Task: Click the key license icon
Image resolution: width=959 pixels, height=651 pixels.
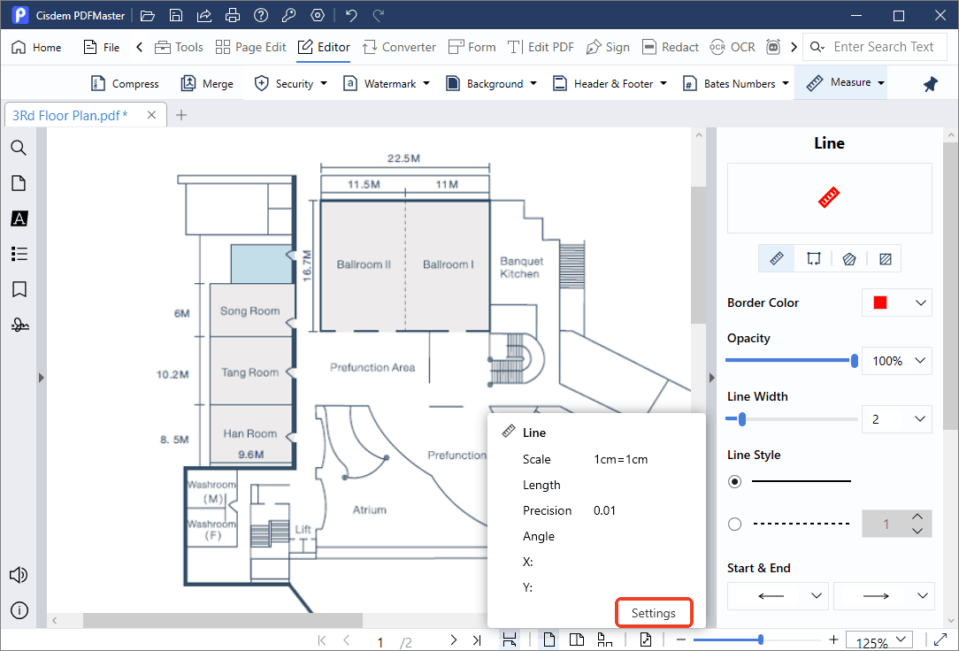Action: pos(288,15)
